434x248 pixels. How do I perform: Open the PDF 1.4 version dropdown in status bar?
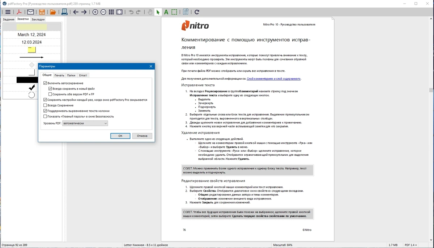411,245
